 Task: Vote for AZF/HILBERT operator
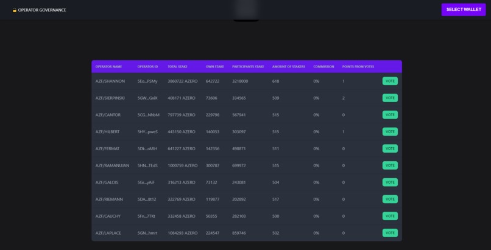tap(390, 131)
